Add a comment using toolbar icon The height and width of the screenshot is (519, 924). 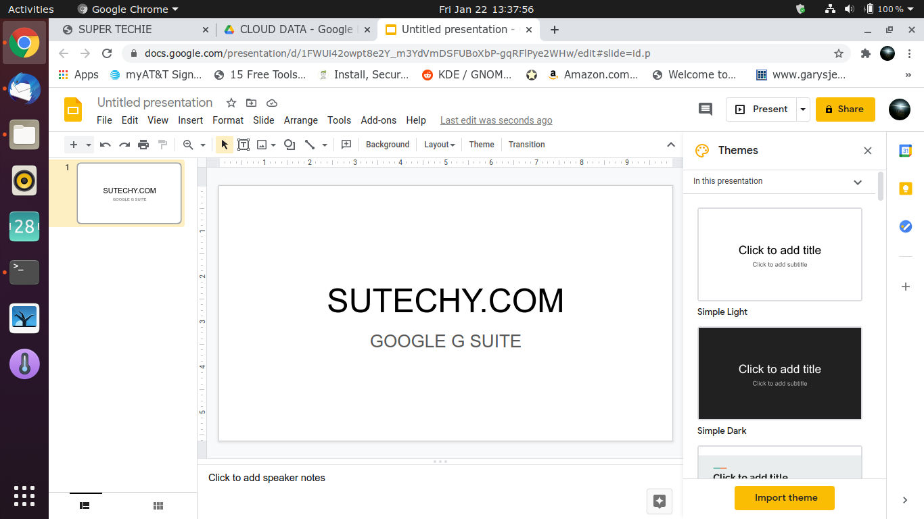pos(346,145)
